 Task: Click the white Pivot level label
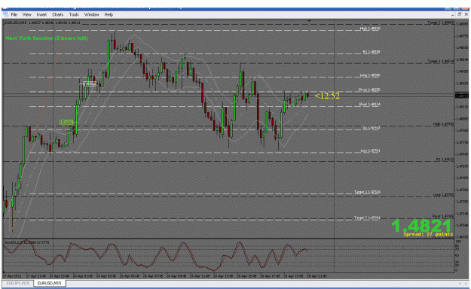tap(369, 90)
